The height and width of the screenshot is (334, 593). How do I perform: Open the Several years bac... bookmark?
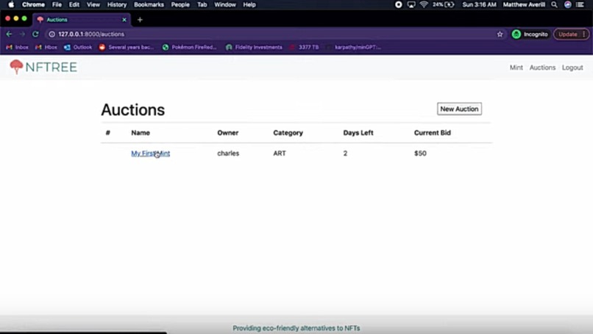point(127,47)
